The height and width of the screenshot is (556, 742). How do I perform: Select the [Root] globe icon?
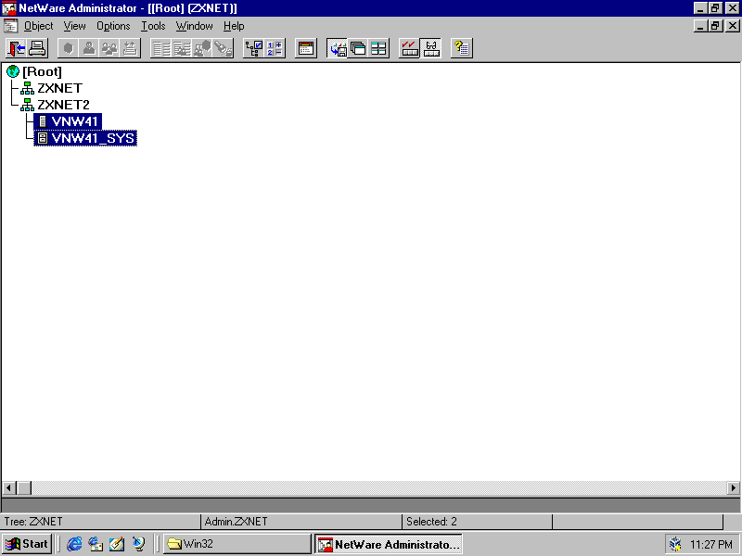[13, 72]
